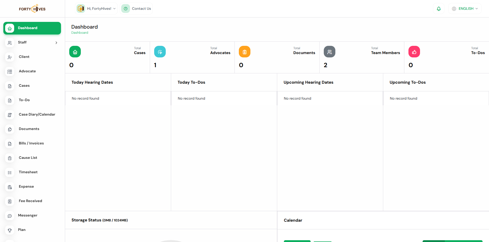
Task: Click the Dashboard home icon in sidebar
Action: (x=10, y=28)
